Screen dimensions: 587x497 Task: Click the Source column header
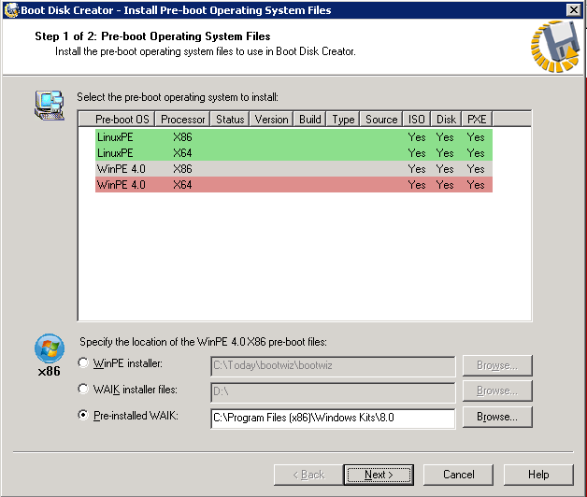point(381,120)
